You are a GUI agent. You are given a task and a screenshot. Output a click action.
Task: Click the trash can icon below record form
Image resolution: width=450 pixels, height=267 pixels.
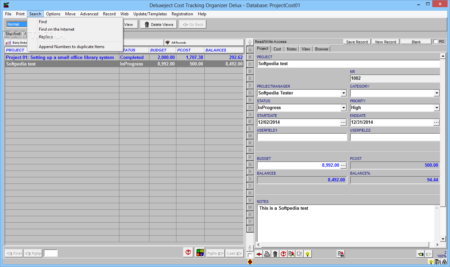pyautogui.click(x=275, y=254)
